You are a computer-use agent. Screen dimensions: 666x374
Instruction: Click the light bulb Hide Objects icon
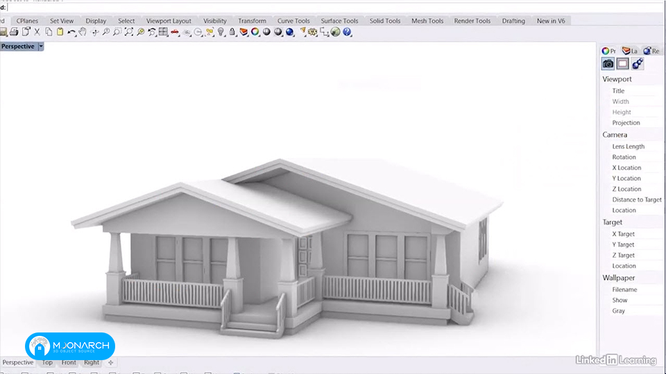221,32
